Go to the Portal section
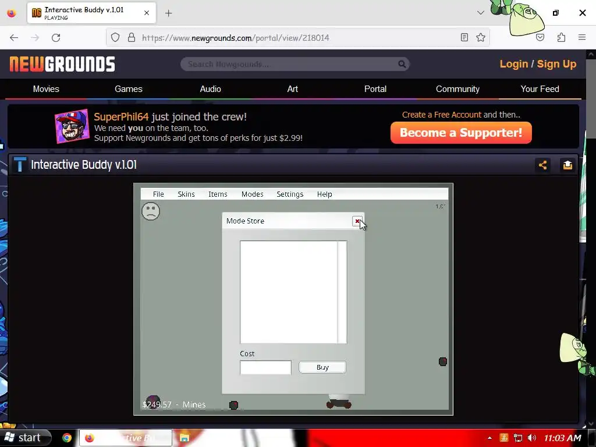Screen dimensions: 596x447 [375, 89]
